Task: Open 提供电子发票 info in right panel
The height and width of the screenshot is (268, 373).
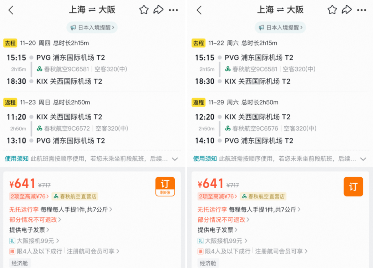Action: pyautogui.click(x=218, y=230)
